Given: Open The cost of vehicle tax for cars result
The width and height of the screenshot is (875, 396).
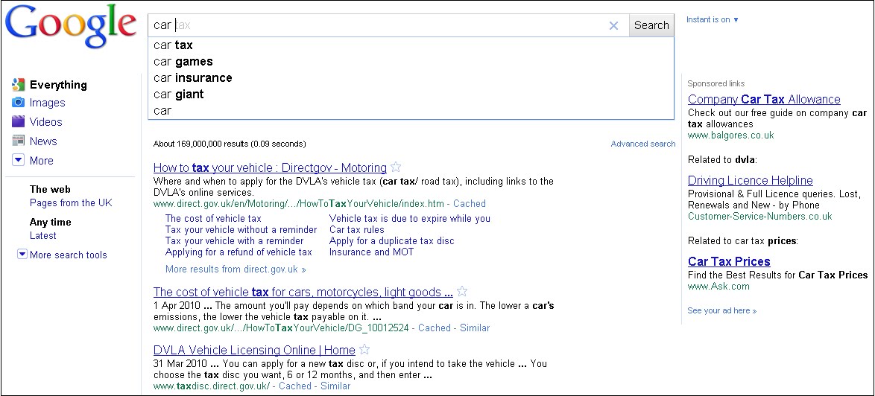Looking at the screenshot, I should point(303,292).
